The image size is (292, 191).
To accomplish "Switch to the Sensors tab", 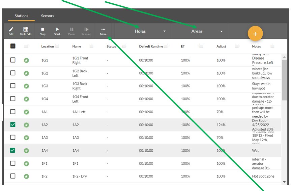I will [48, 16].
